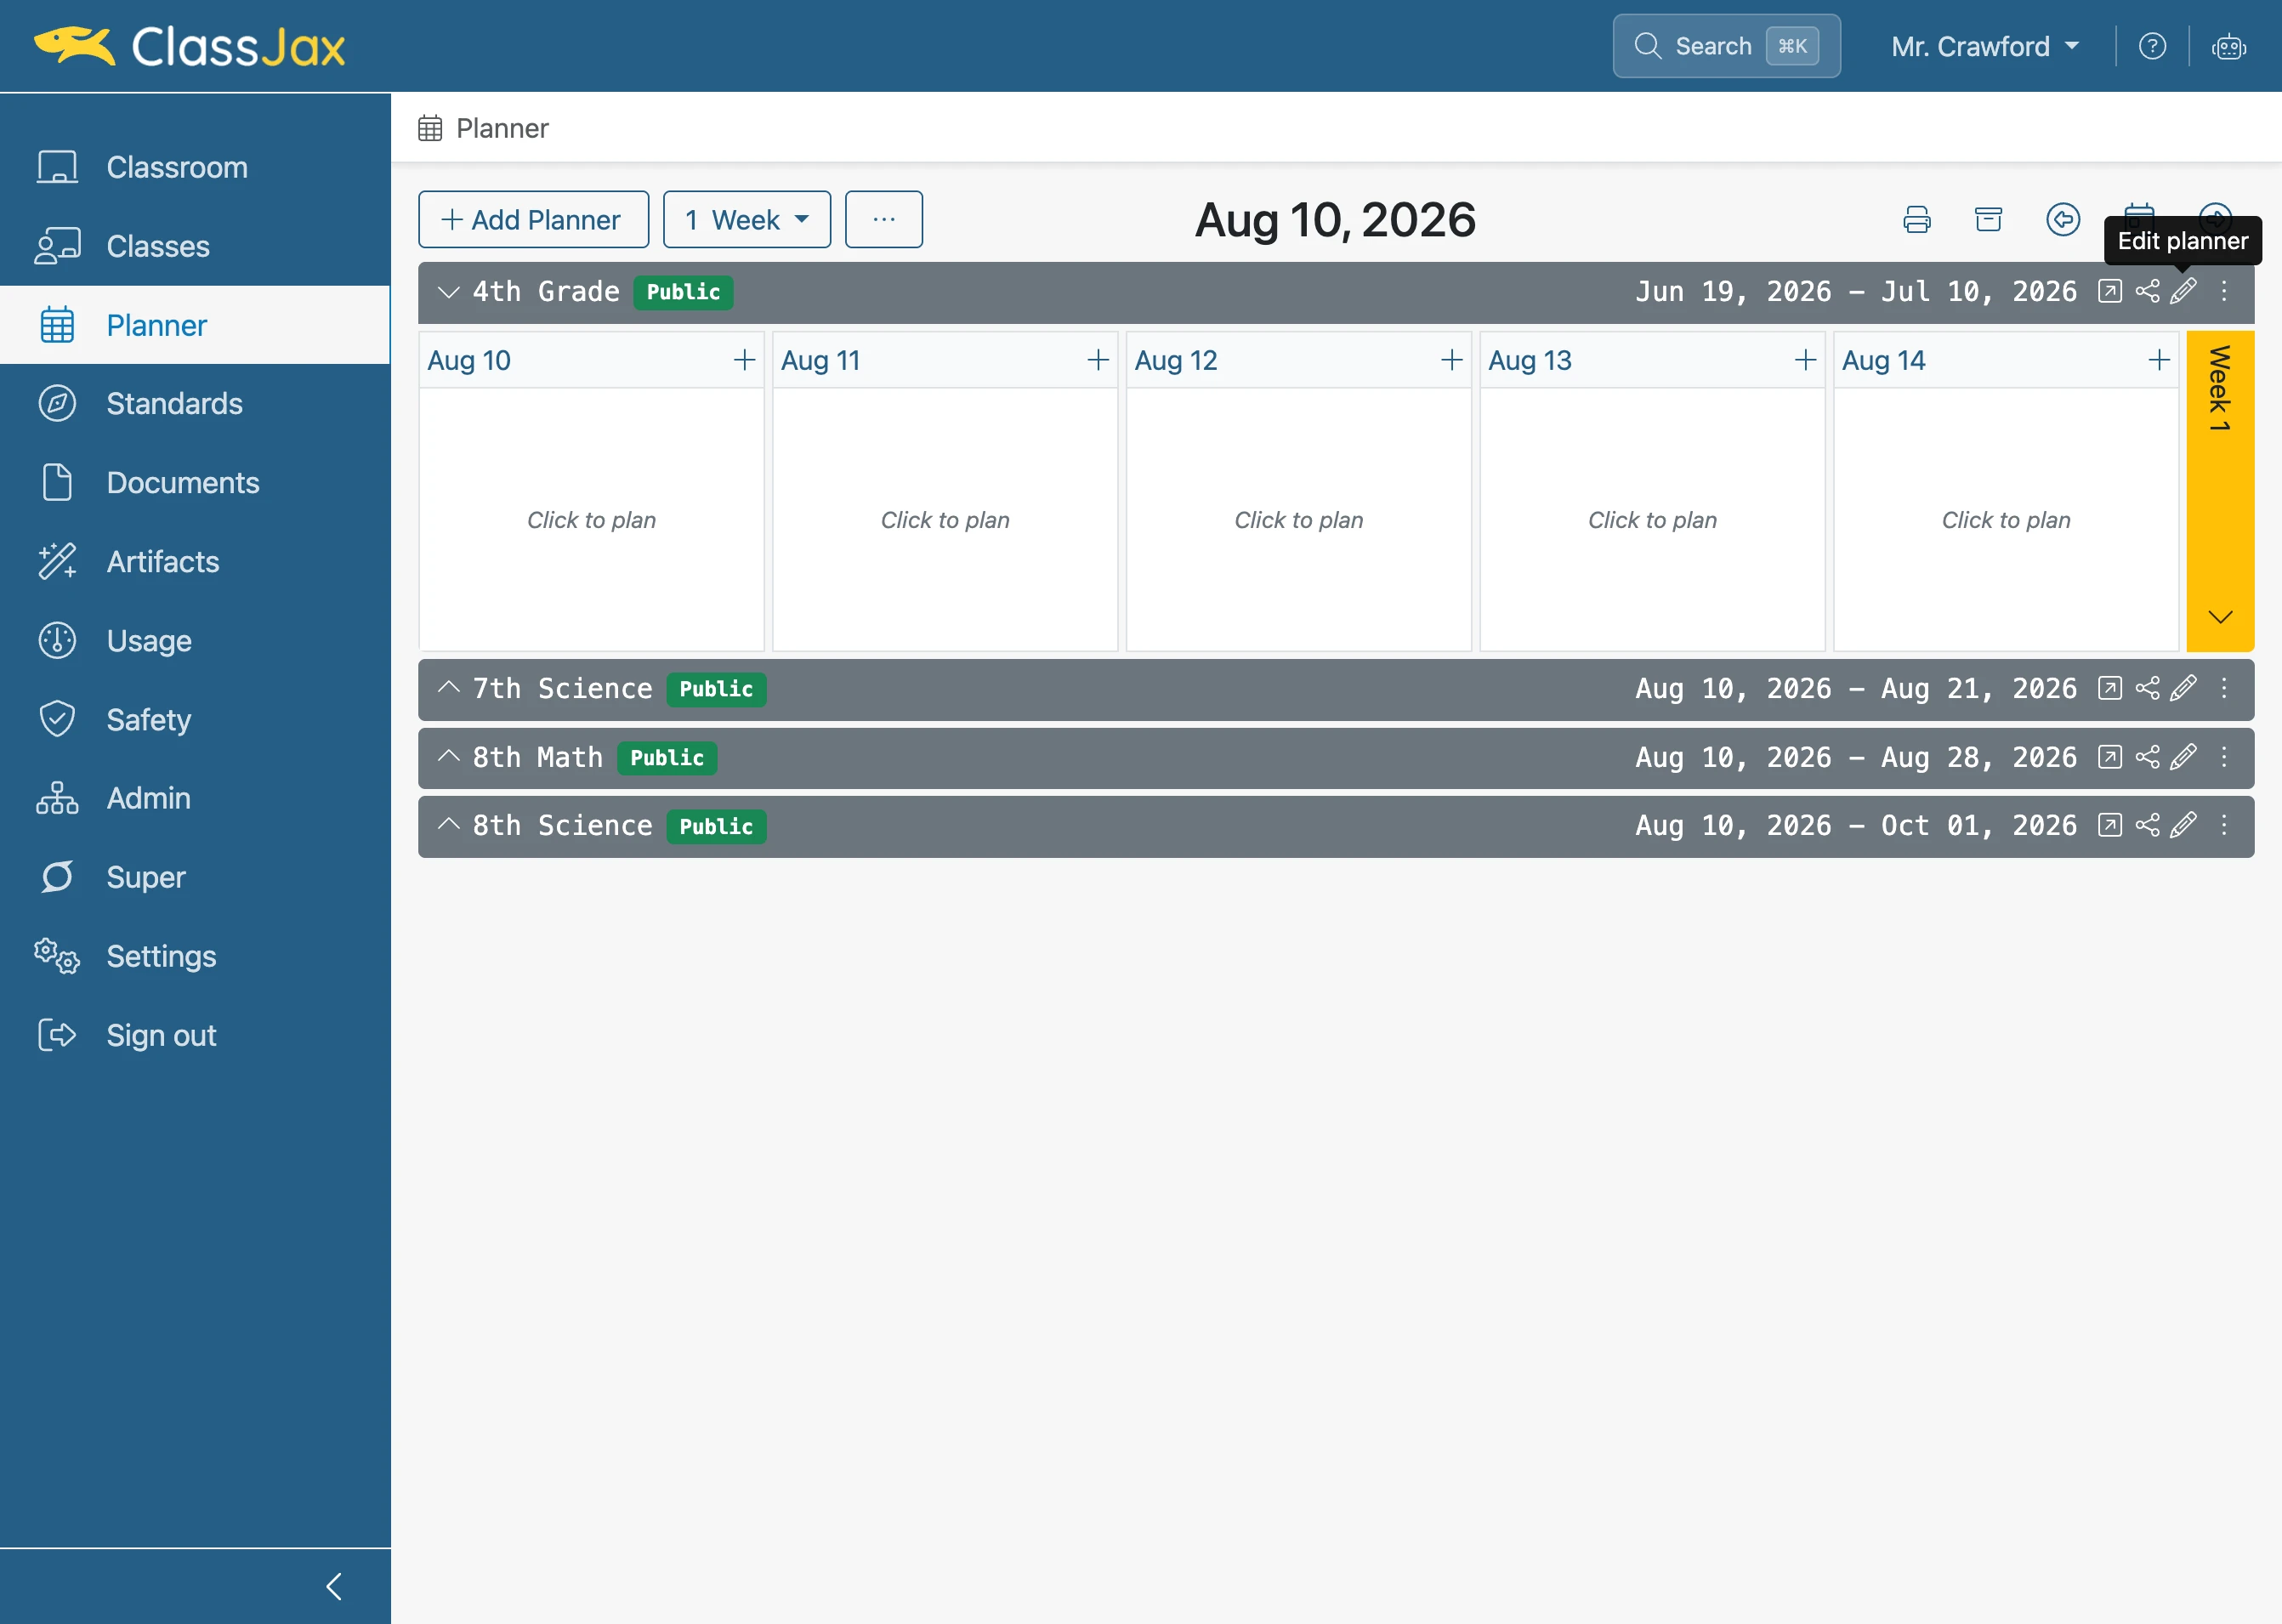The width and height of the screenshot is (2282, 1624).
Task: Open 7th Science more options menu
Action: coord(2223,688)
